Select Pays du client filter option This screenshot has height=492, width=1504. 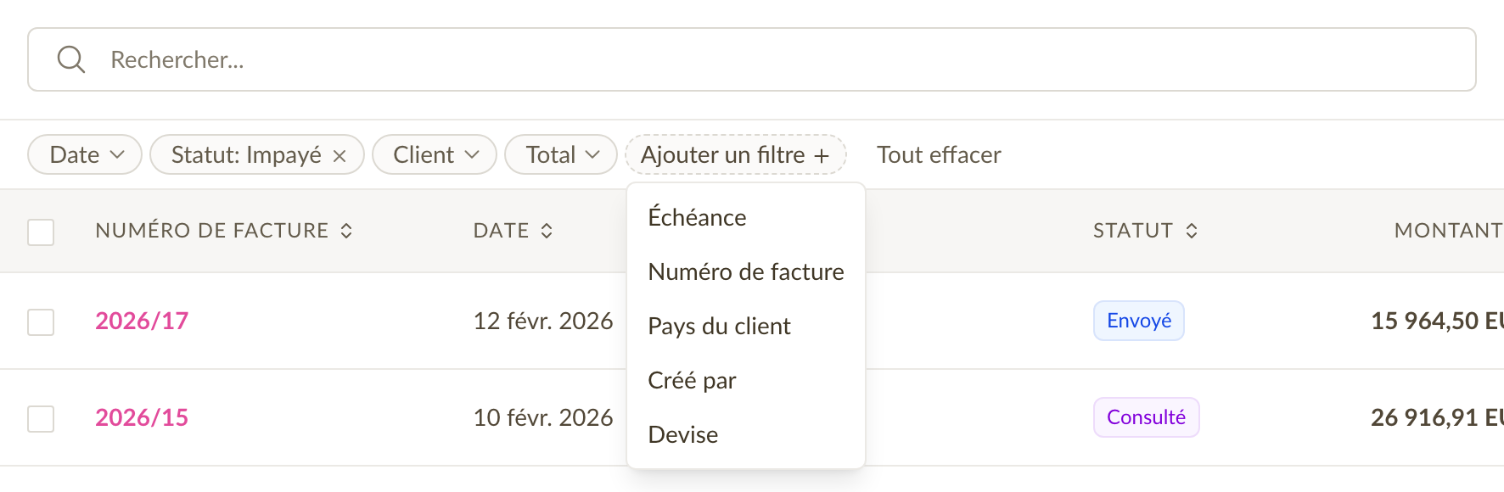point(746,326)
